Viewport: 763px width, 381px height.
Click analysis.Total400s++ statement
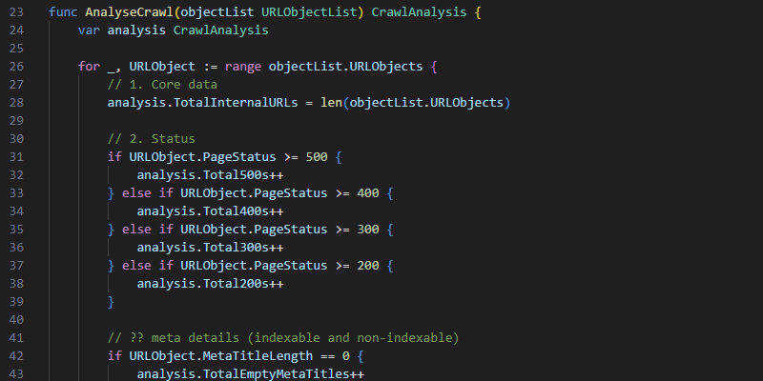[x=210, y=211]
